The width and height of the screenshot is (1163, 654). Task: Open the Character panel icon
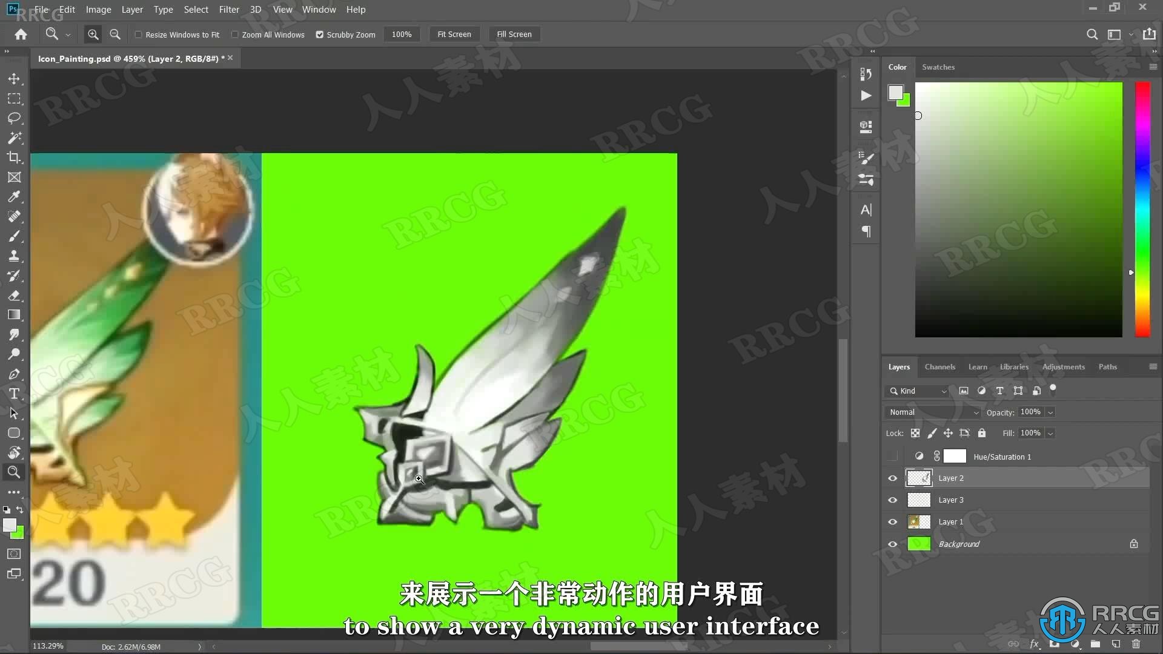click(x=866, y=210)
